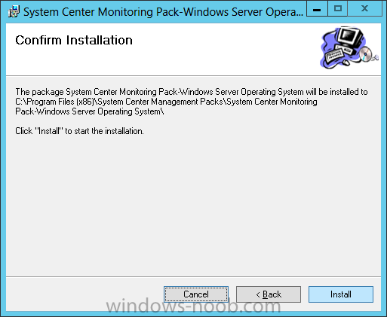
Task: Click the white header banner background
Action: [201, 58]
